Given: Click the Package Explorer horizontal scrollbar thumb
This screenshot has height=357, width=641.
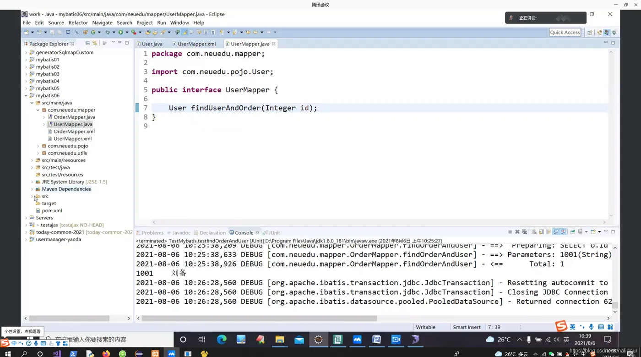Looking at the screenshot, I should click(x=70, y=318).
